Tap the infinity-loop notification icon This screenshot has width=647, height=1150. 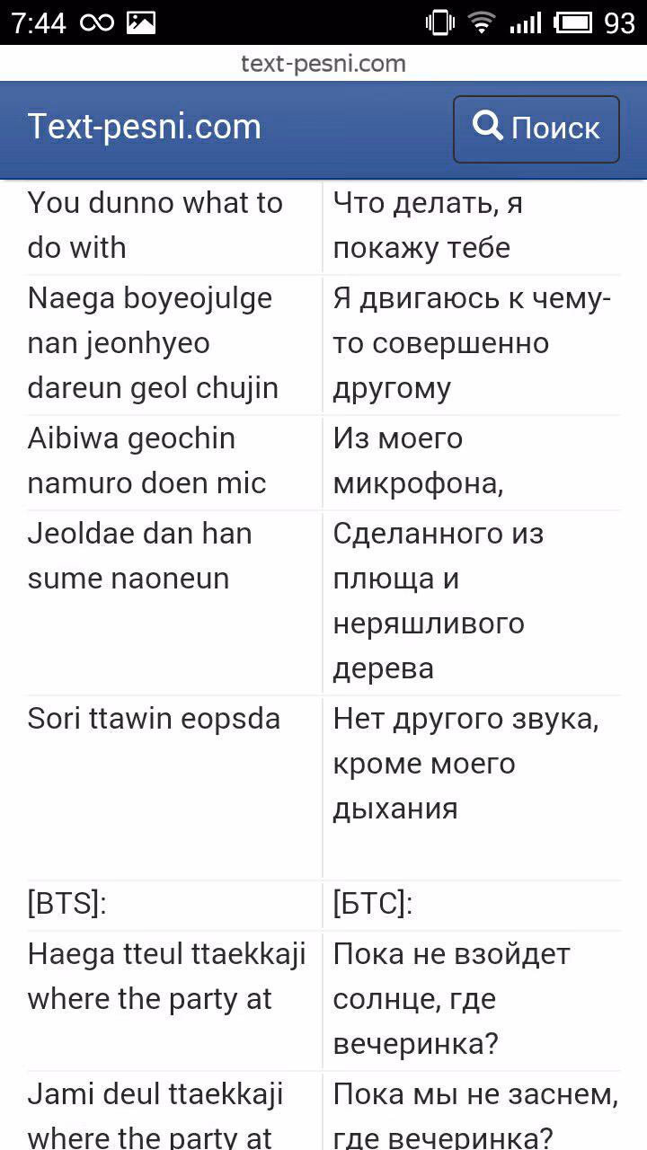(97, 22)
